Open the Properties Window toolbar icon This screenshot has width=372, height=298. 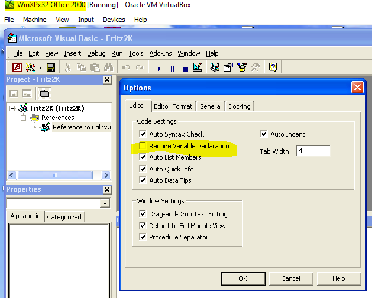(228, 67)
